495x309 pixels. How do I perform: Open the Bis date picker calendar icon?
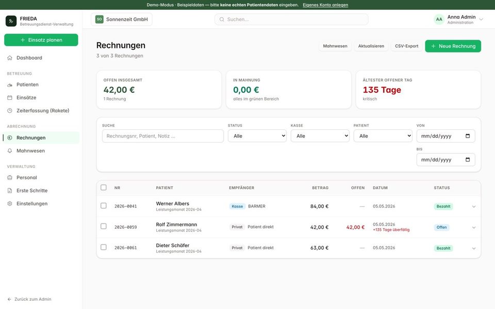point(468,160)
